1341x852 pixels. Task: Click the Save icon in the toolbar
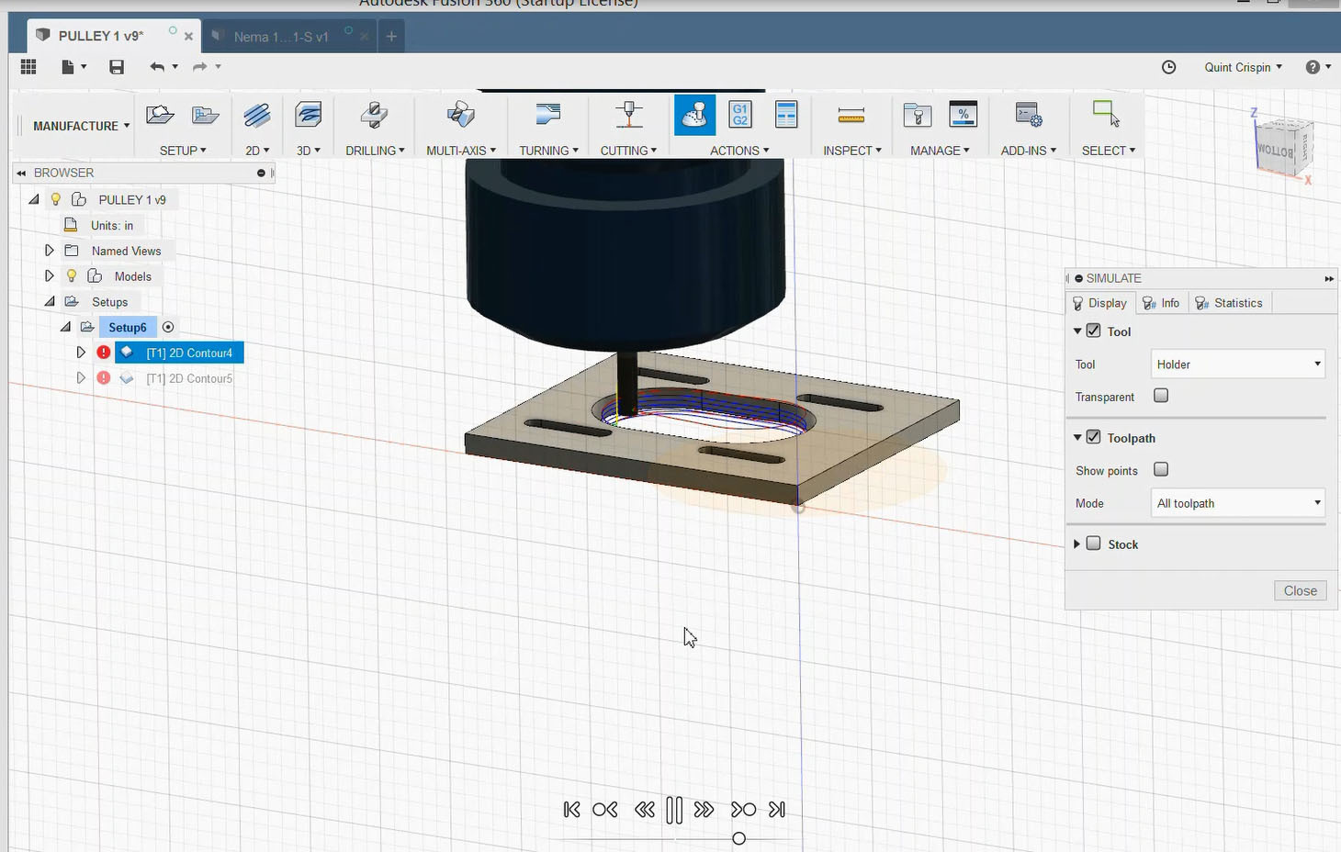[x=117, y=67]
